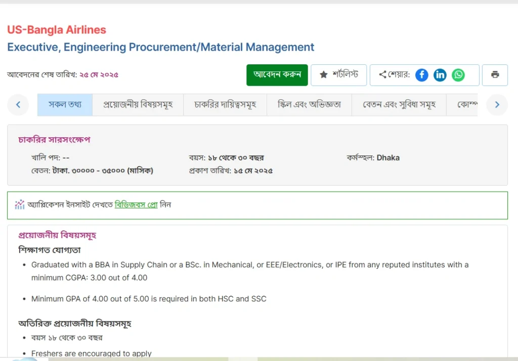
Task: Click the star শর্টলিস্ট button
Action: click(338, 75)
